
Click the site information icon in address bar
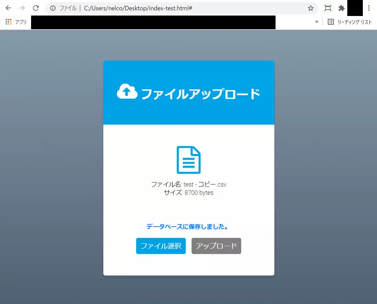pos(53,8)
